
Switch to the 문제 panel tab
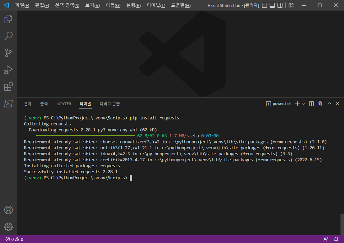tap(28, 104)
